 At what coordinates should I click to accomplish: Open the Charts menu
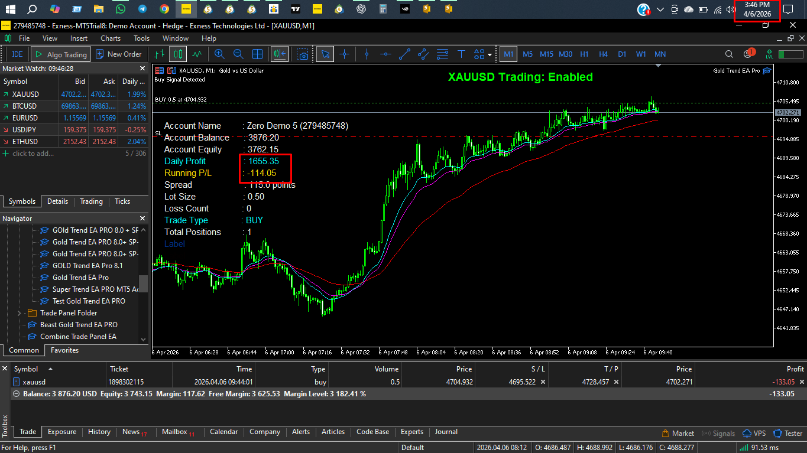(x=111, y=38)
